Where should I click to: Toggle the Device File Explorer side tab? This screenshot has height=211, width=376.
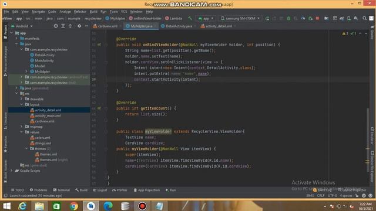point(372,166)
